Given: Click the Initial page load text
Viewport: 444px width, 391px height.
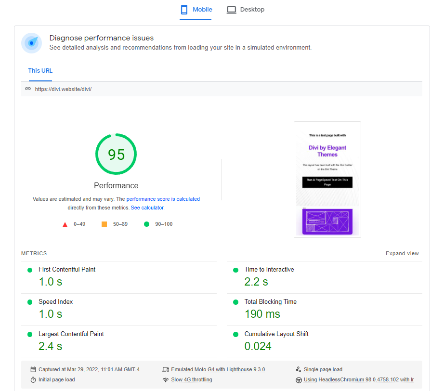Looking at the screenshot, I should 57,379.
